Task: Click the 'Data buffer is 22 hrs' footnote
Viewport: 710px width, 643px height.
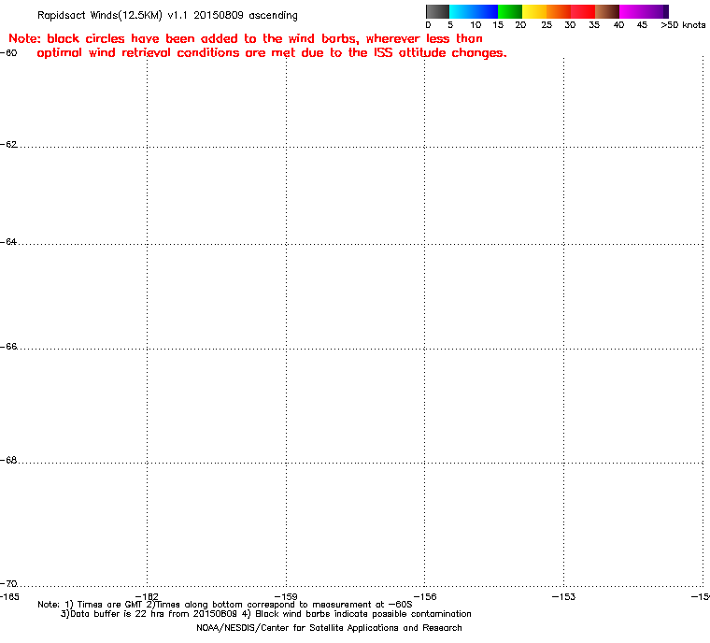Action: click(x=266, y=614)
